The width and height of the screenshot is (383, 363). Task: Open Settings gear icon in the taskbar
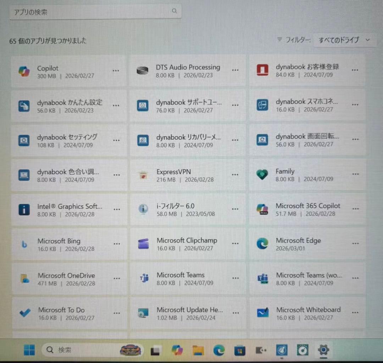click(324, 350)
